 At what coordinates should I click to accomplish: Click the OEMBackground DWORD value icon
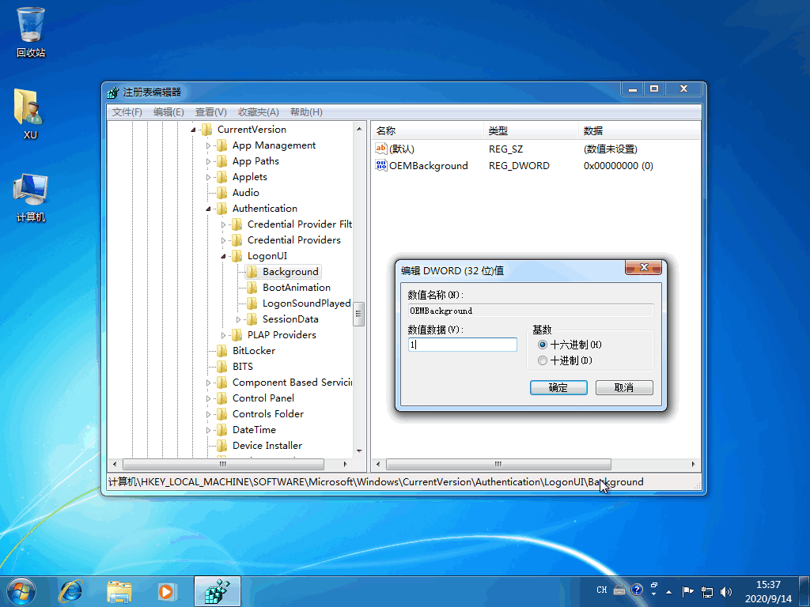[x=380, y=166]
